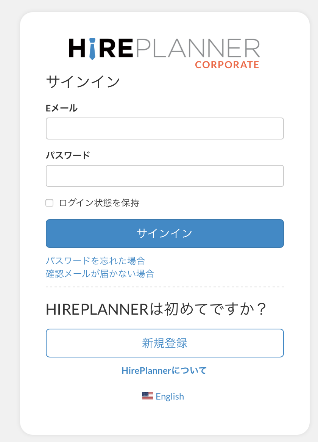The height and width of the screenshot is (442, 318).
Task: Click the blue necktie icon in logo
Action: 92,51
